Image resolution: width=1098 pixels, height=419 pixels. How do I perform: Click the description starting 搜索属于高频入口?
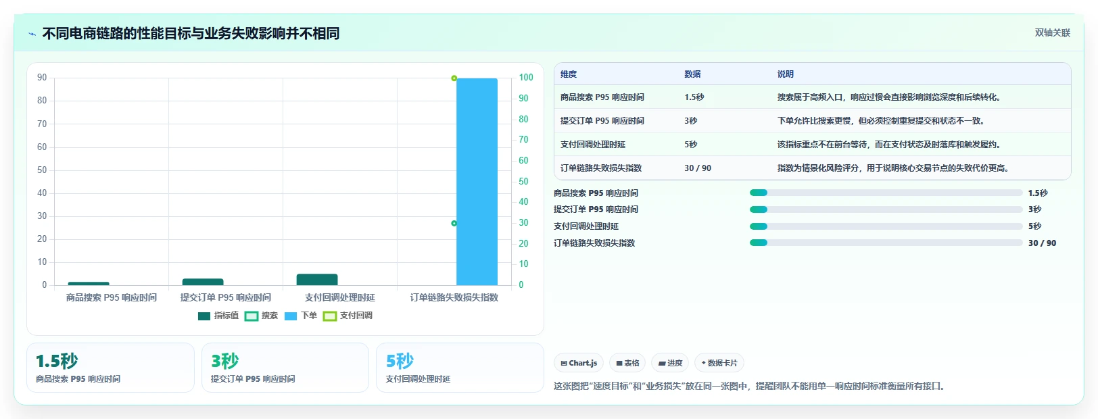pos(889,97)
